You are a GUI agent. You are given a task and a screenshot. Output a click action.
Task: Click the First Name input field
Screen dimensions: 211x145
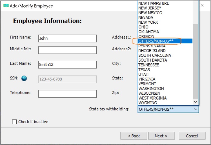(67, 39)
